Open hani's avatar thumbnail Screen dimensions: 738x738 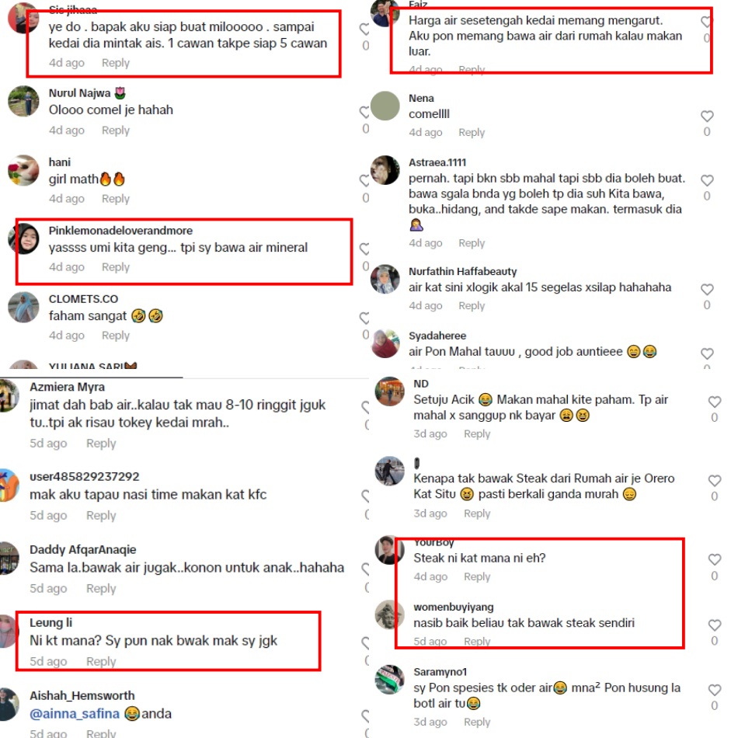[x=23, y=170]
